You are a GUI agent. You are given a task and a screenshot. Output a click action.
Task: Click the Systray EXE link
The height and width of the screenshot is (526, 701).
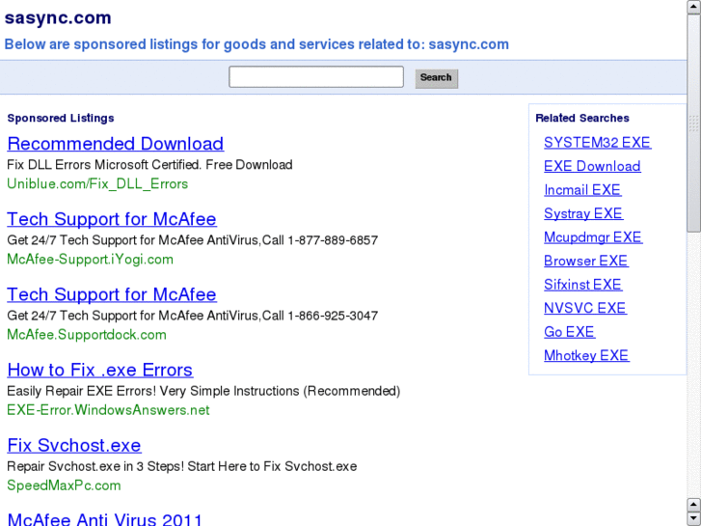pyautogui.click(x=583, y=213)
